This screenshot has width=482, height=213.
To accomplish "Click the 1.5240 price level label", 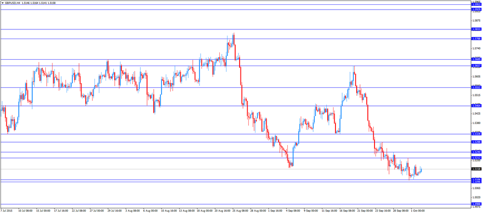I will point(476,152).
